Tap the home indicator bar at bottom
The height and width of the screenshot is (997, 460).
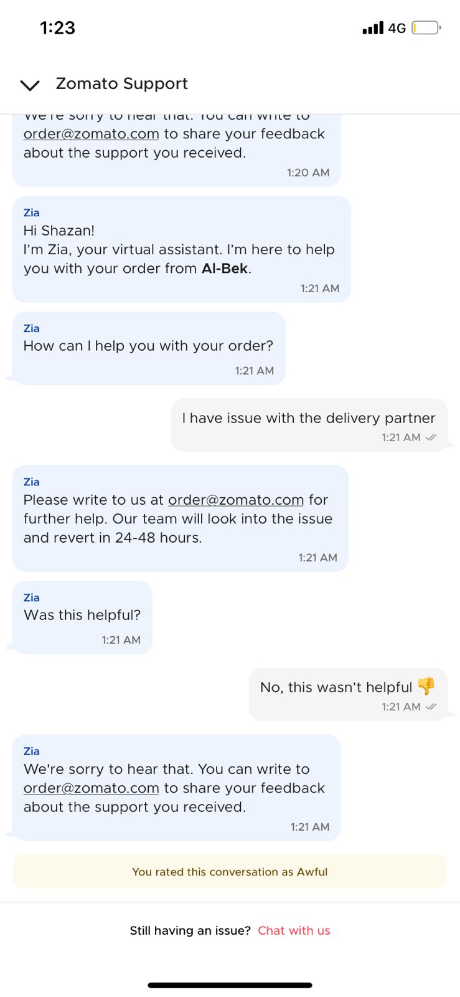pos(230,985)
